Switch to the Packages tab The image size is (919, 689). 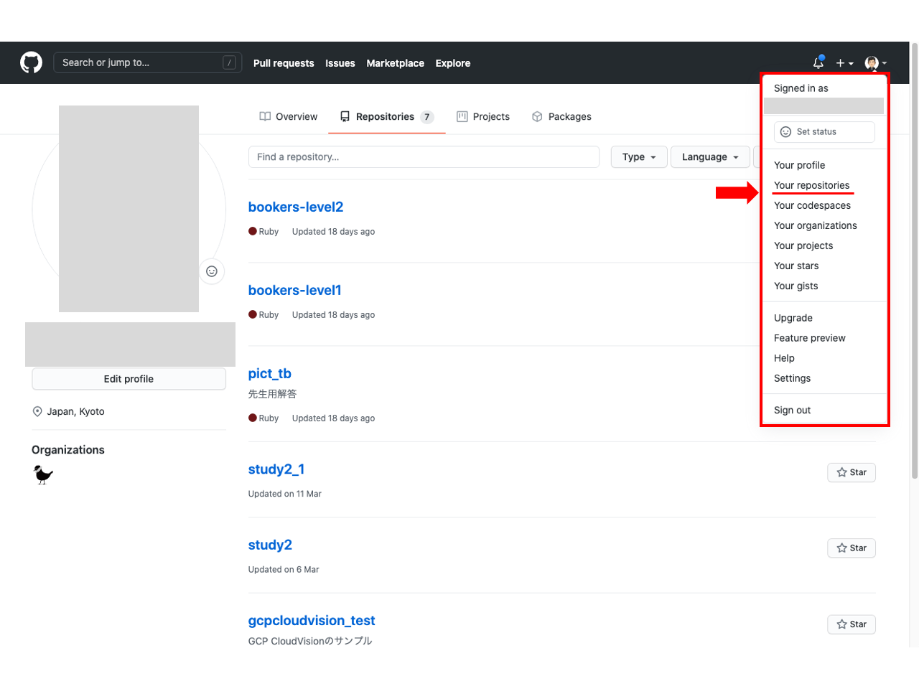(x=561, y=116)
